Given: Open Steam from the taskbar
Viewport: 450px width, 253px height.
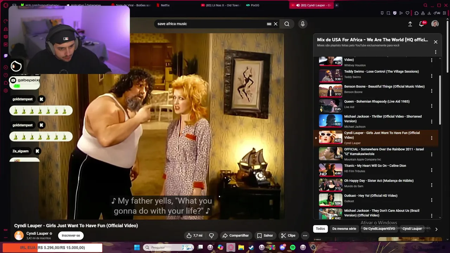Looking at the screenshot, I should (251, 247).
